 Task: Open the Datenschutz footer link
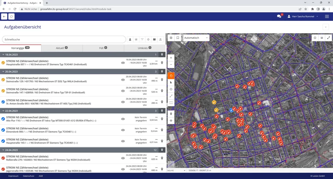coord(28,176)
